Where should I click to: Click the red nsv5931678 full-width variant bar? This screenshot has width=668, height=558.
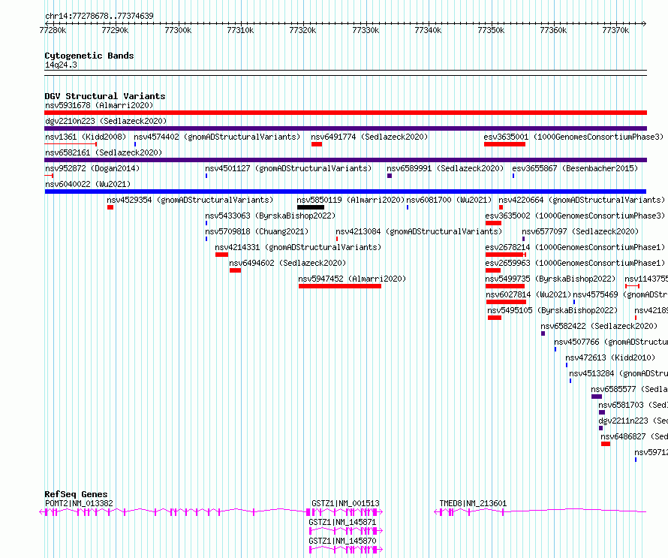[345, 113]
